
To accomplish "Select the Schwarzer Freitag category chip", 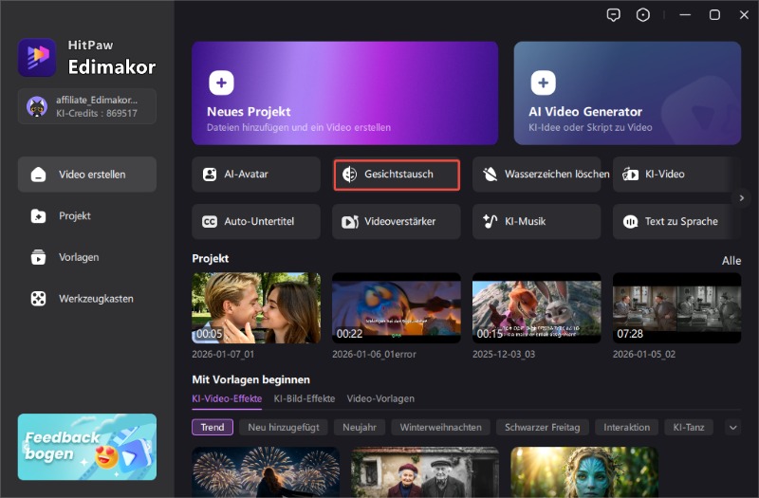I will click(542, 428).
